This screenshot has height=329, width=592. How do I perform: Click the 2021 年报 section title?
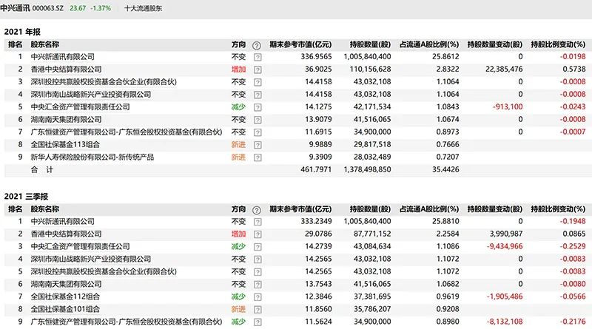coord(22,32)
